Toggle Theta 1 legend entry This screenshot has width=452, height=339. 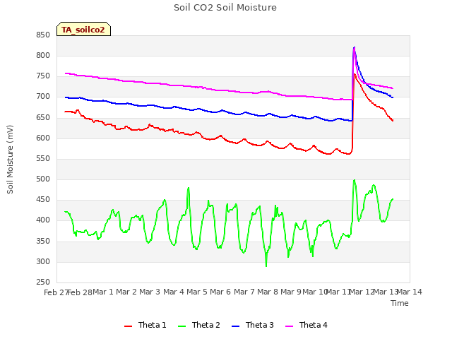145,325
